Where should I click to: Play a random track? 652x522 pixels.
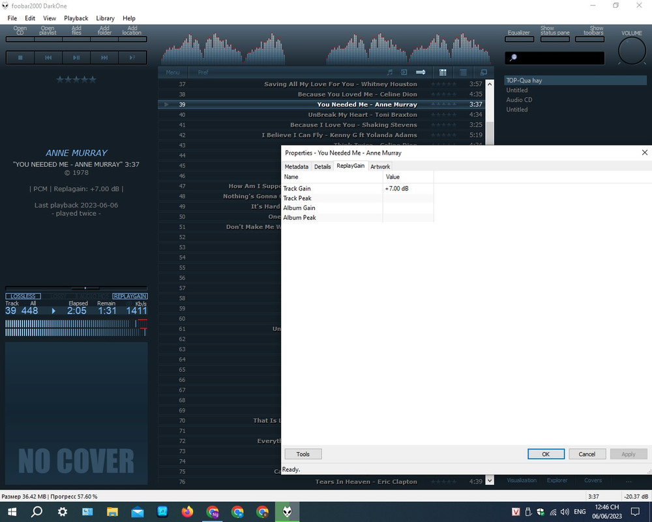point(132,57)
